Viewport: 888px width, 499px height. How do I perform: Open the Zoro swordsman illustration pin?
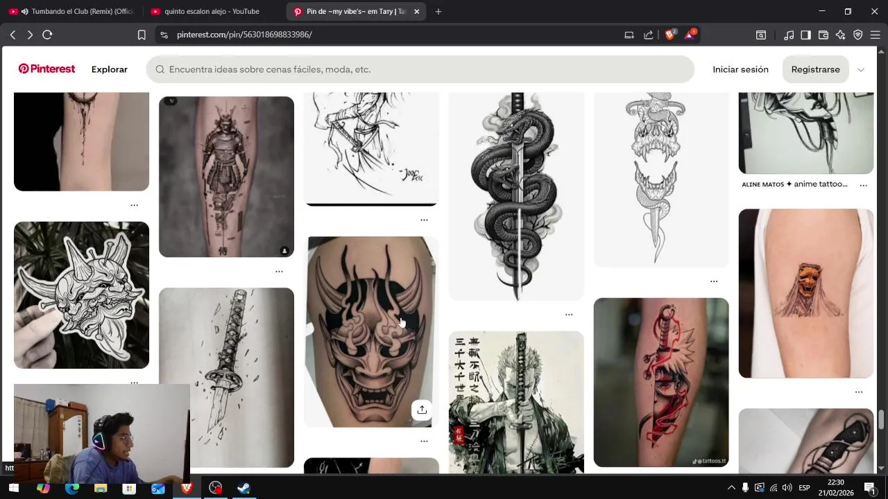coord(516,402)
